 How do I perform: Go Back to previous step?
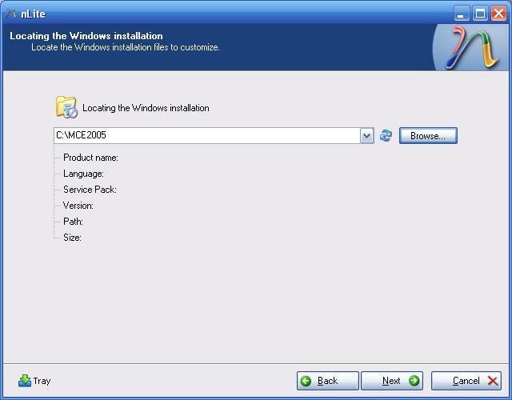pos(327,381)
